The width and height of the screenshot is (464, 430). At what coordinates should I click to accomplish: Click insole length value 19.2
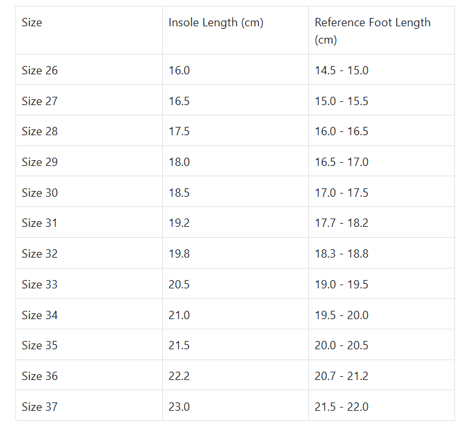pyautogui.click(x=179, y=223)
